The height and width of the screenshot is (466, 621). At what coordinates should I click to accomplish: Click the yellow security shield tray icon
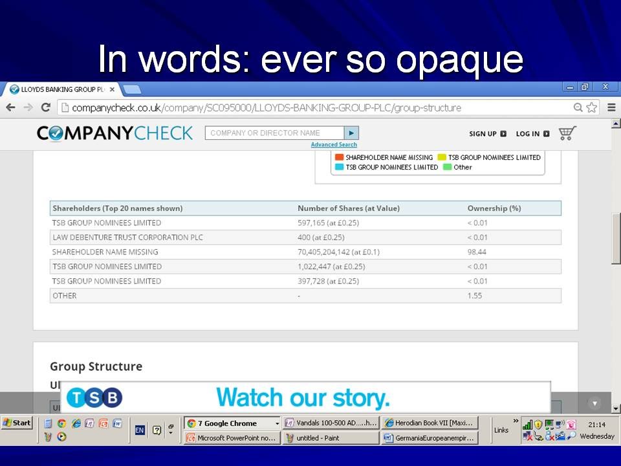538,425
